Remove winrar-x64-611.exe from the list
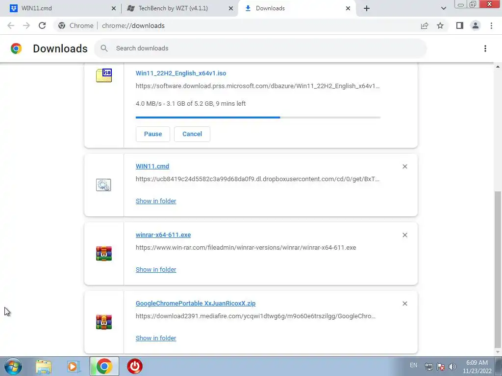The image size is (502, 376). 404,235
